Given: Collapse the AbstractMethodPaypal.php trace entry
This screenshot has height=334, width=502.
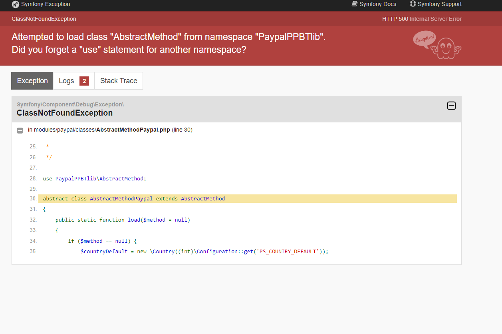Looking at the screenshot, I should tap(20, 130).
